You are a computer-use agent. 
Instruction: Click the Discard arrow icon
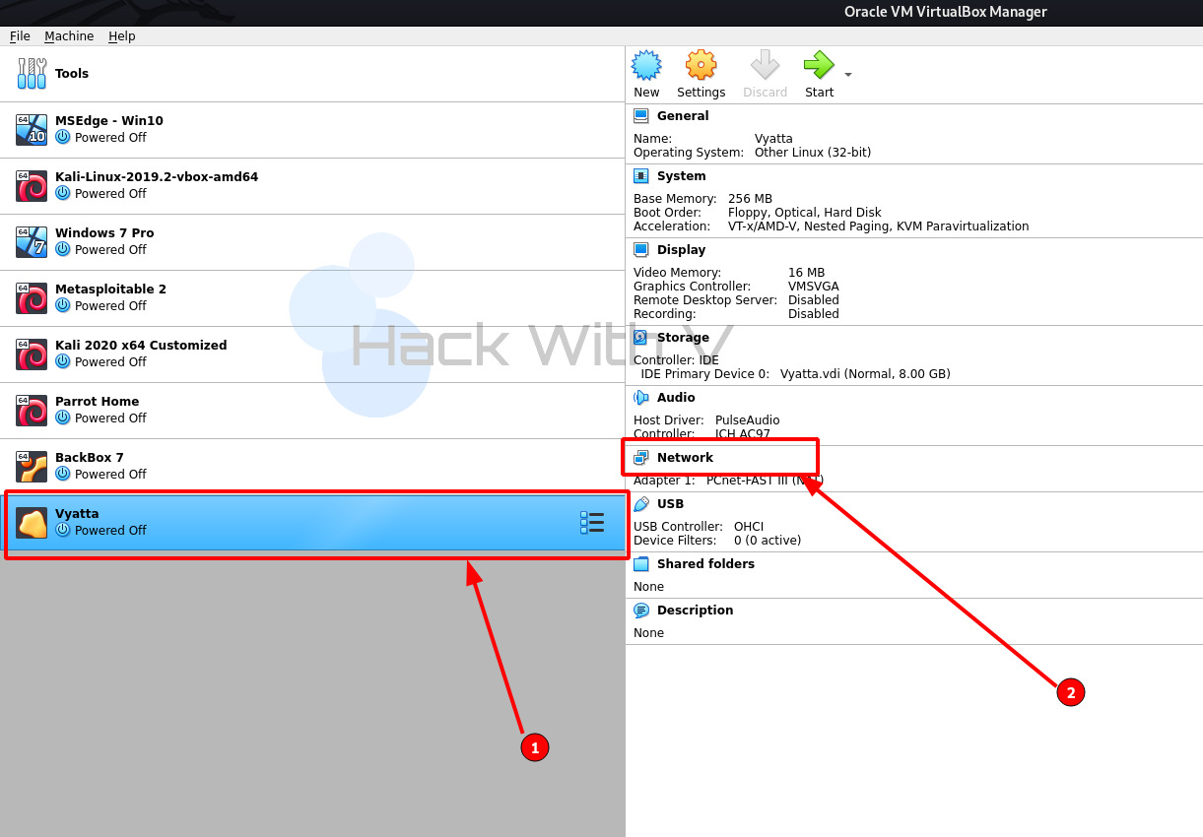coord(765,66)
